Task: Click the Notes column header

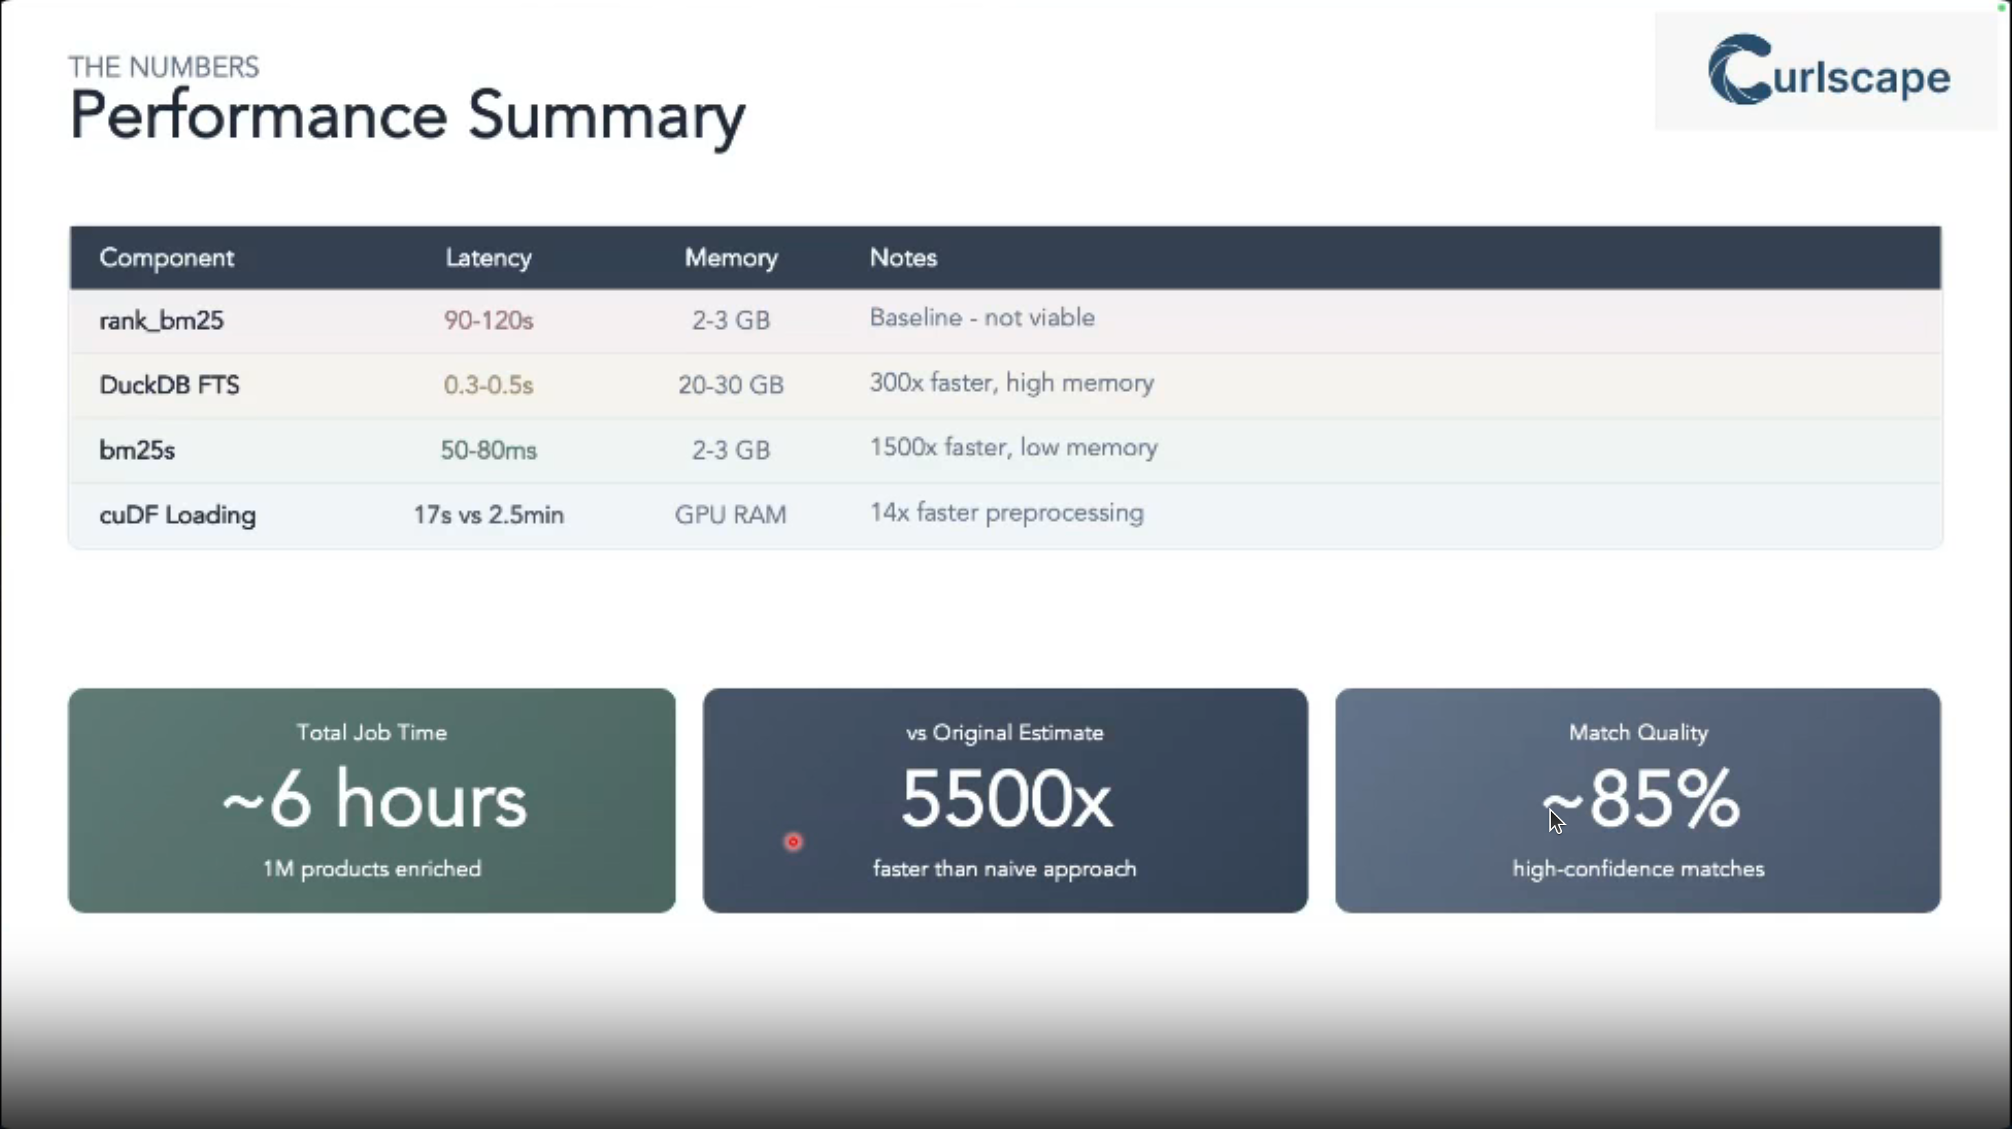Action: [903, 258]
